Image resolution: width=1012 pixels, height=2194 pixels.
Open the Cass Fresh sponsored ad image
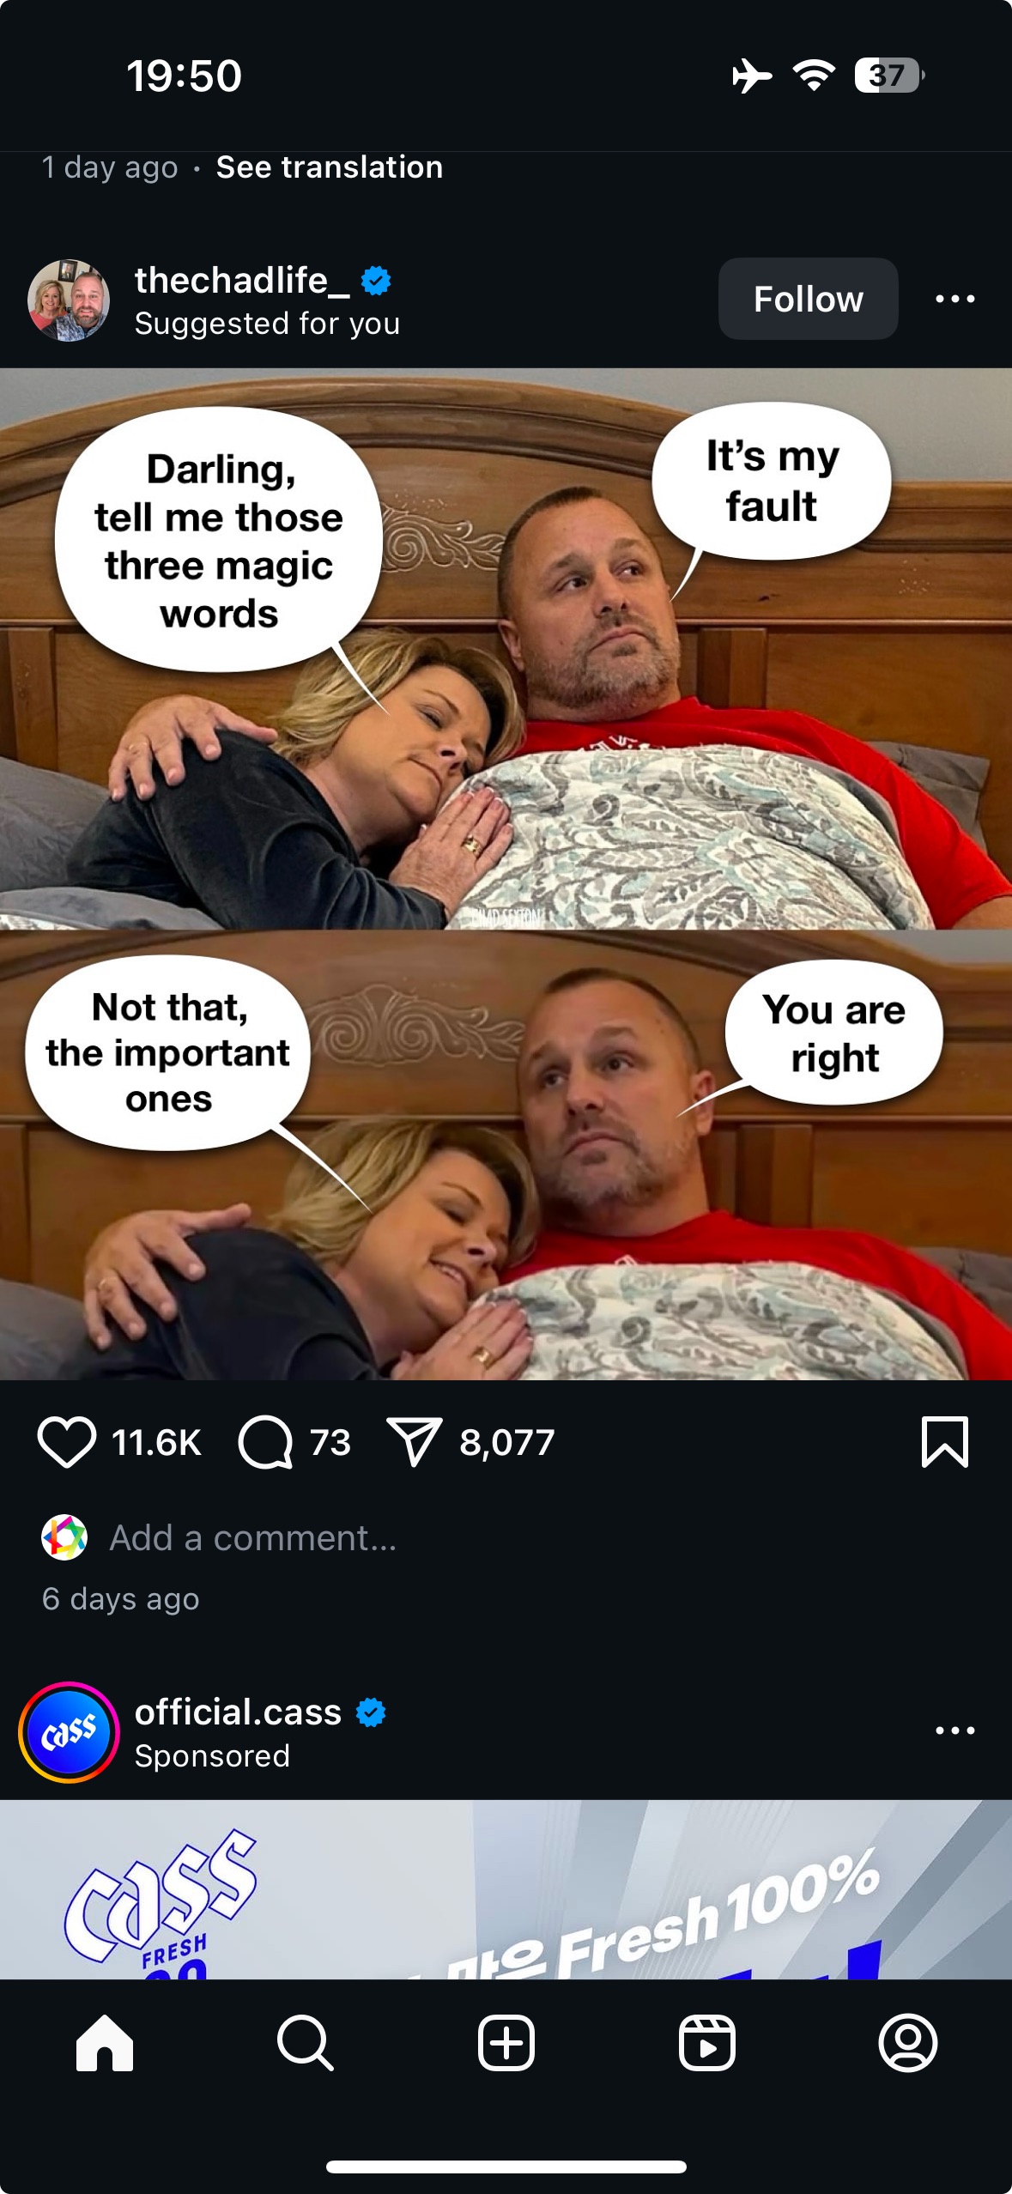pyautogui.click(x=506, y=1889)
